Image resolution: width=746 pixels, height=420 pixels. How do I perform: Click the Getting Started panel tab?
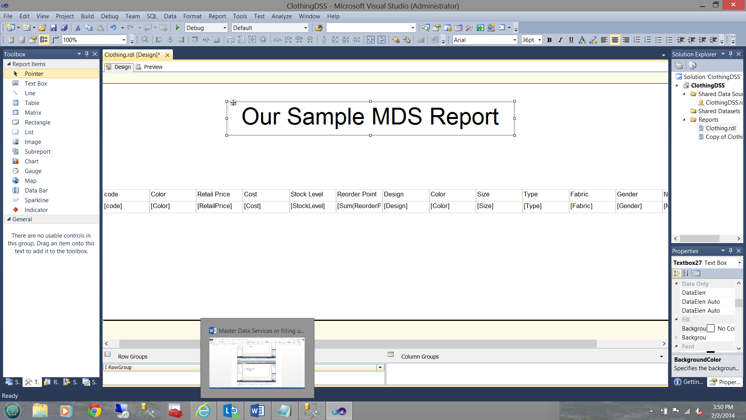(x=689, y=382)
